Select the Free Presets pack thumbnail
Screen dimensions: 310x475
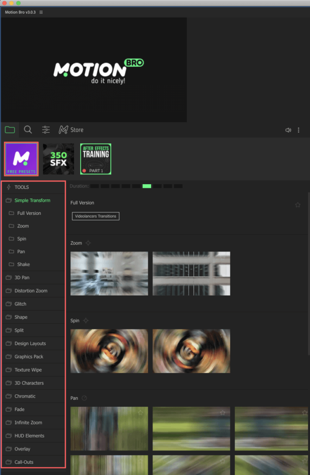click(x=21, y=159)
